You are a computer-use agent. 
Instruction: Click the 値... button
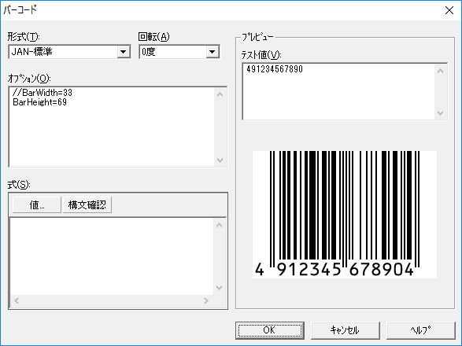coord(37,204)
